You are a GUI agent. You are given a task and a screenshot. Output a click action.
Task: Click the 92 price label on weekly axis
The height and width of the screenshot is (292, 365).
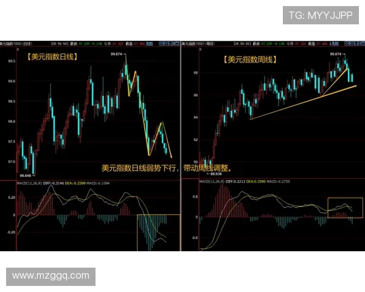[195, 140]
